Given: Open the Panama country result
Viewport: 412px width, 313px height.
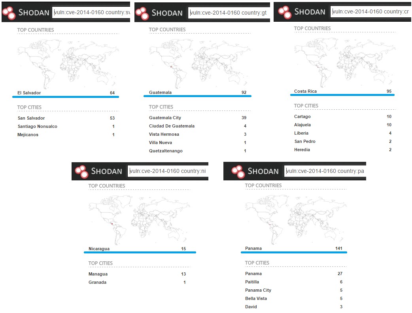Looking at the screenshot, I should 253,248.
